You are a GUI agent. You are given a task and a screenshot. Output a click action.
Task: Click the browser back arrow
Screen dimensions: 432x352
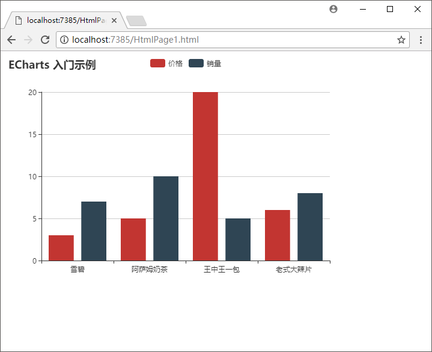click(x=11, y=40)
